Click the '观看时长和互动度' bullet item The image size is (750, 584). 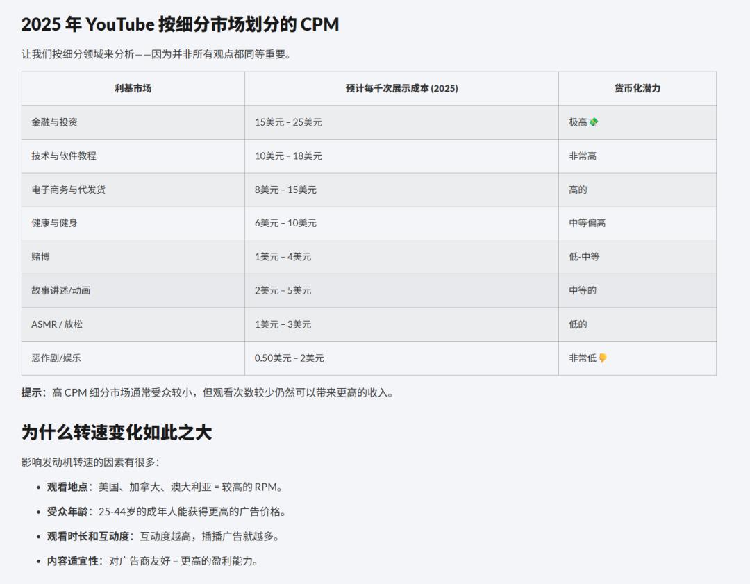pyautogui.click(x=163, y=537)
